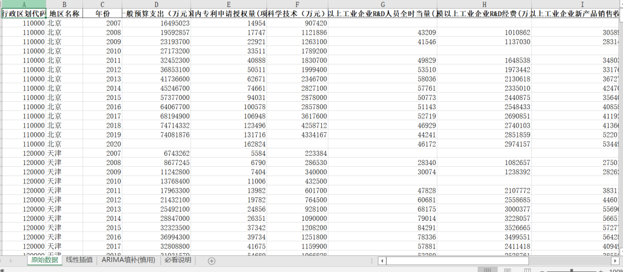623x272 pixels.
Task: Select cell with value 74081876
Action: point(156,135)
